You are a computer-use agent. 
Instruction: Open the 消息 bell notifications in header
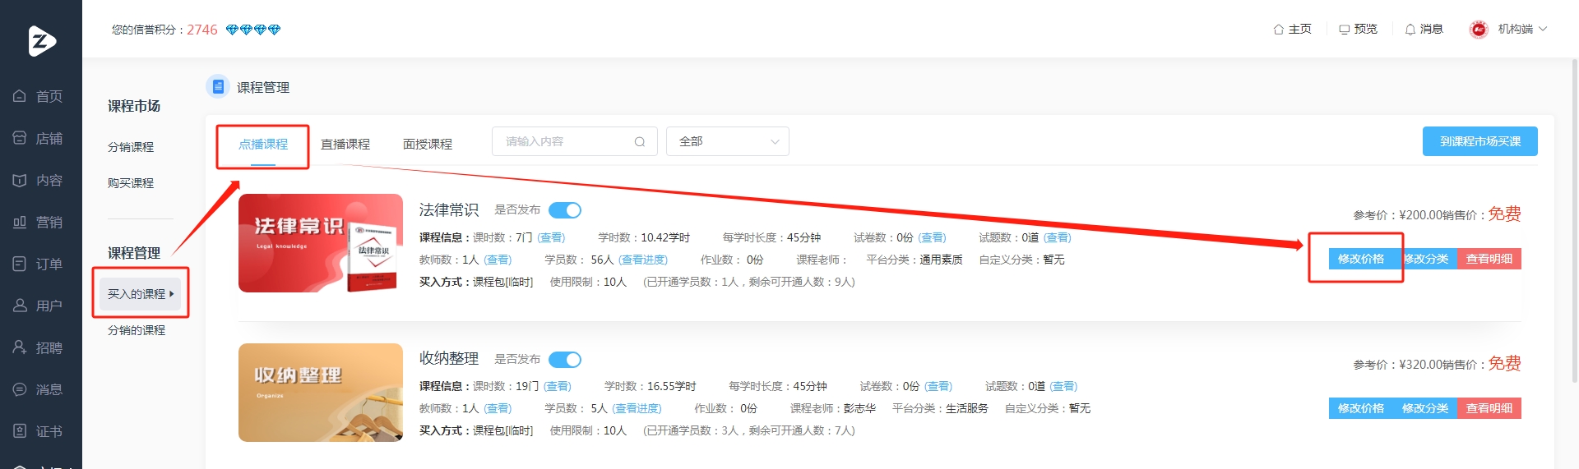(x=1410, y=29)
